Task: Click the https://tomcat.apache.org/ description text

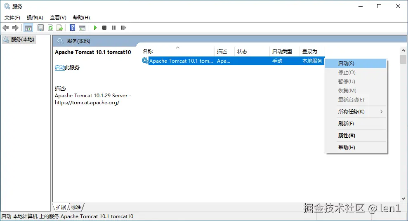Action: click(87, 103)
